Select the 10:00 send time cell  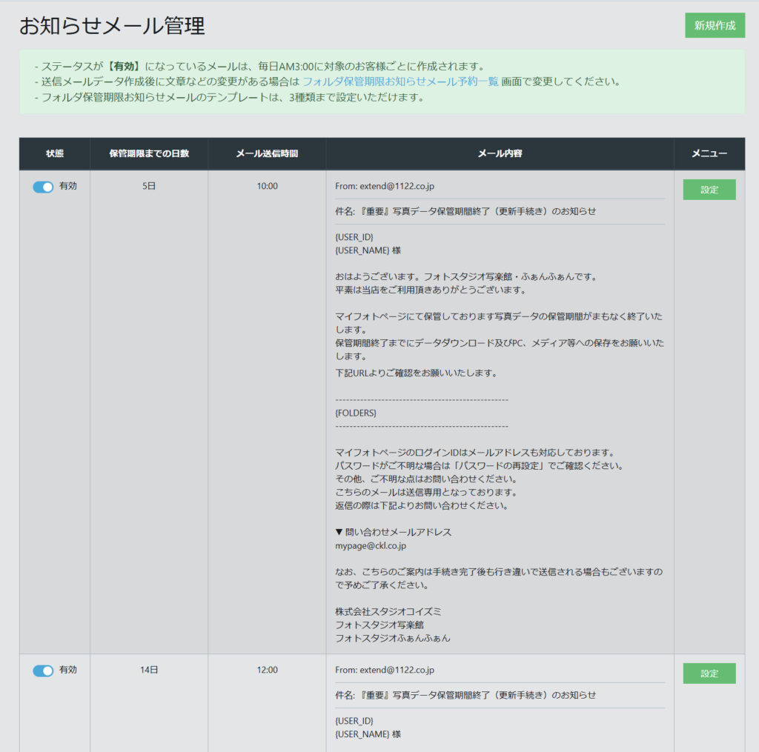coord(267,186)
